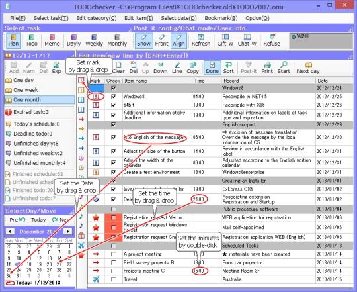Viewport: 357px width, 292px height.
Task: Uncheck the Windows8 item checkbox
Action: coord(114,97)
